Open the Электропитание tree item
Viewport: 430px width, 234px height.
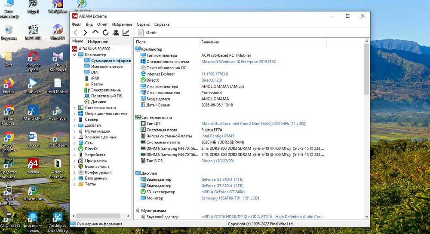pos(102,90)
